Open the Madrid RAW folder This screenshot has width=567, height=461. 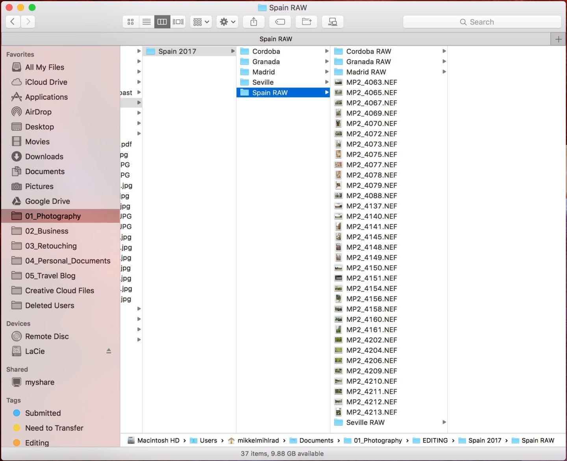click(x=389, y=72)
